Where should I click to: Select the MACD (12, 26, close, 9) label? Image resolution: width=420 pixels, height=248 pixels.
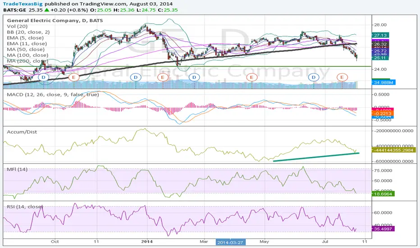53,94
